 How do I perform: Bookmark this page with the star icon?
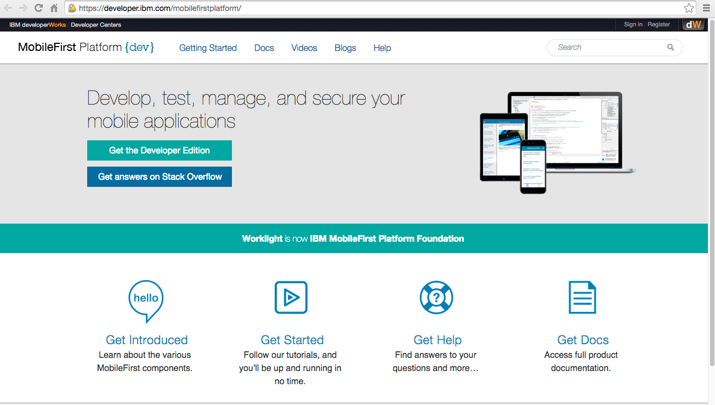click(689, 8)
